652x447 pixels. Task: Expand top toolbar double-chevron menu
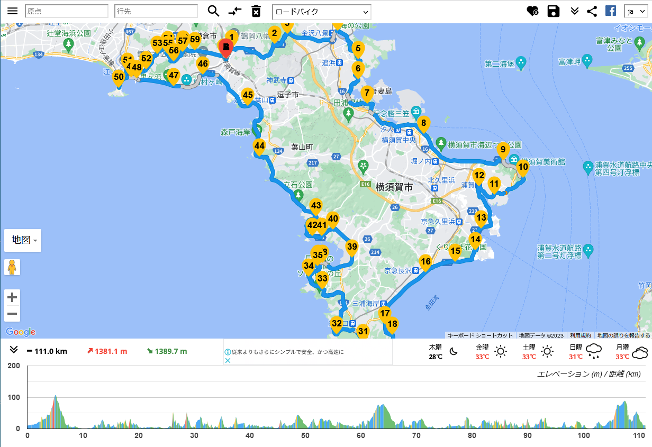[575, 11]
